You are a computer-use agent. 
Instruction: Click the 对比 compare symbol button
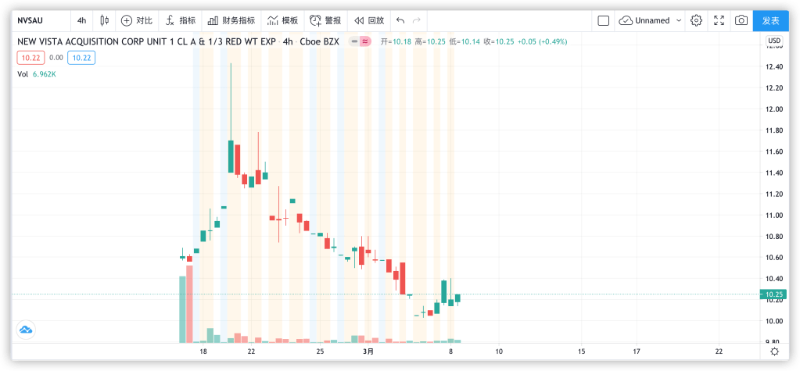(x=137, y=20)
